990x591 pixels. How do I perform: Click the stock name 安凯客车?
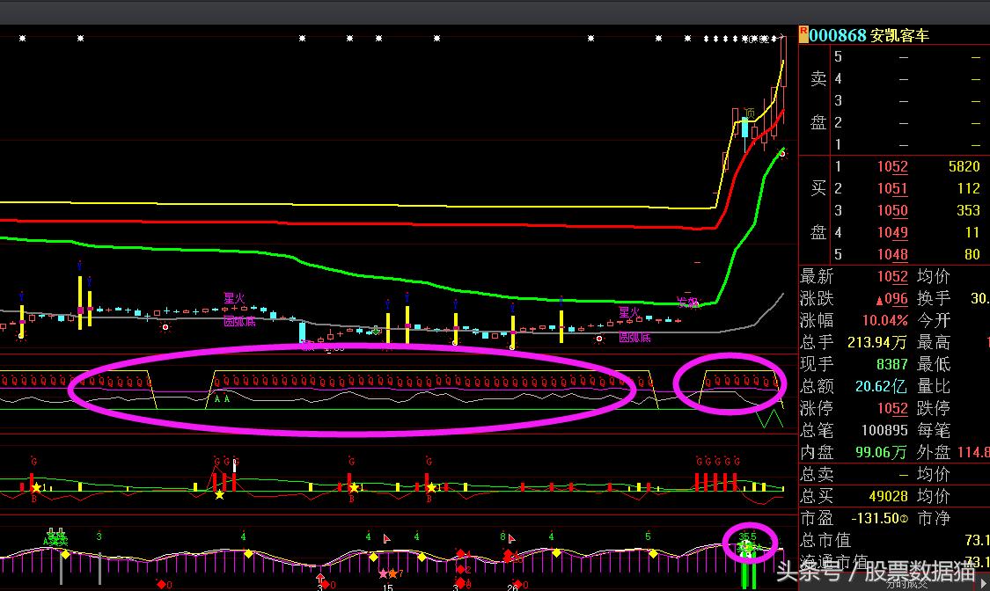tap(899, 35)
